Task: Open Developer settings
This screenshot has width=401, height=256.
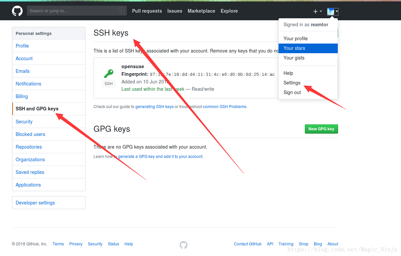Action: [x=49, y=203]
